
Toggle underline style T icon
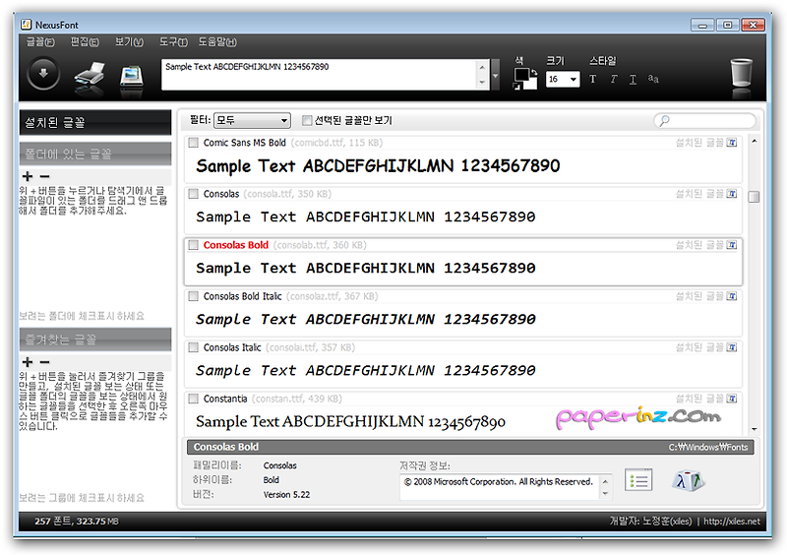point(633,80)
